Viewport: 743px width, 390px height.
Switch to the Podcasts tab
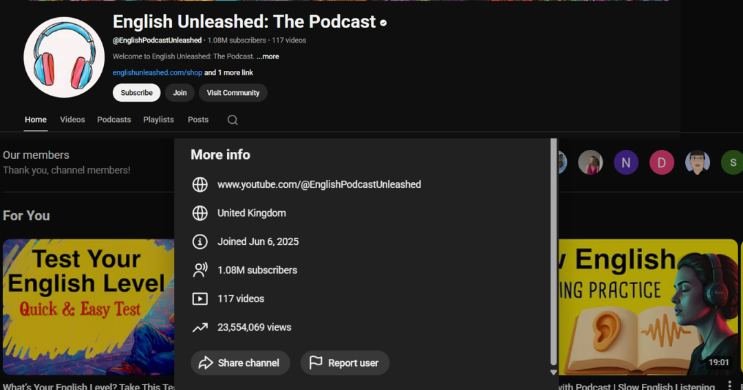pos(114,120)
